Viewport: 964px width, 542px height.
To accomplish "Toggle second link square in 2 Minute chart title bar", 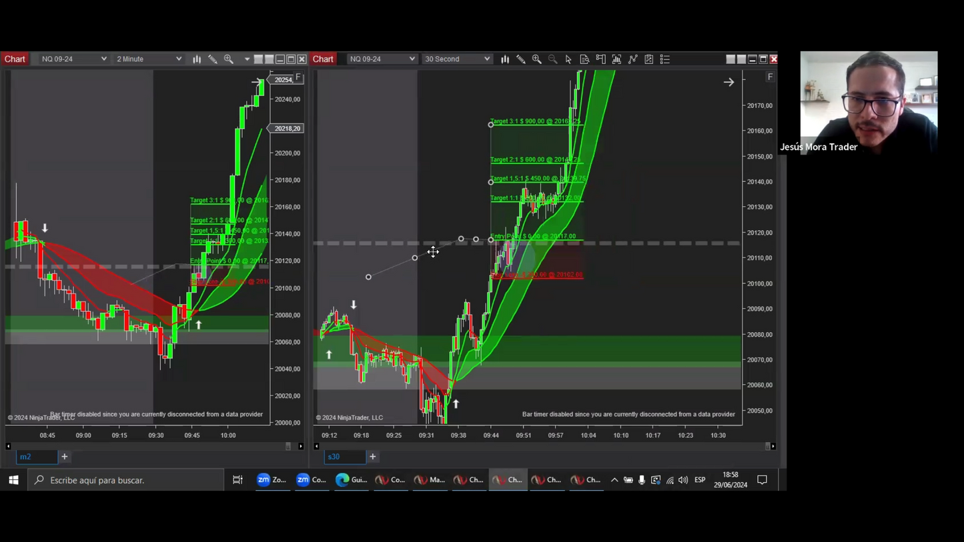I will pos(270,59).
